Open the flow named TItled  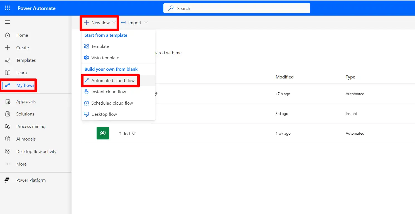(x=124, y=134)
